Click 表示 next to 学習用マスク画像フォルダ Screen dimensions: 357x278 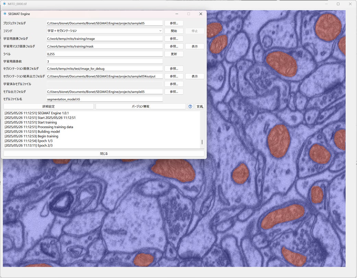194,46
